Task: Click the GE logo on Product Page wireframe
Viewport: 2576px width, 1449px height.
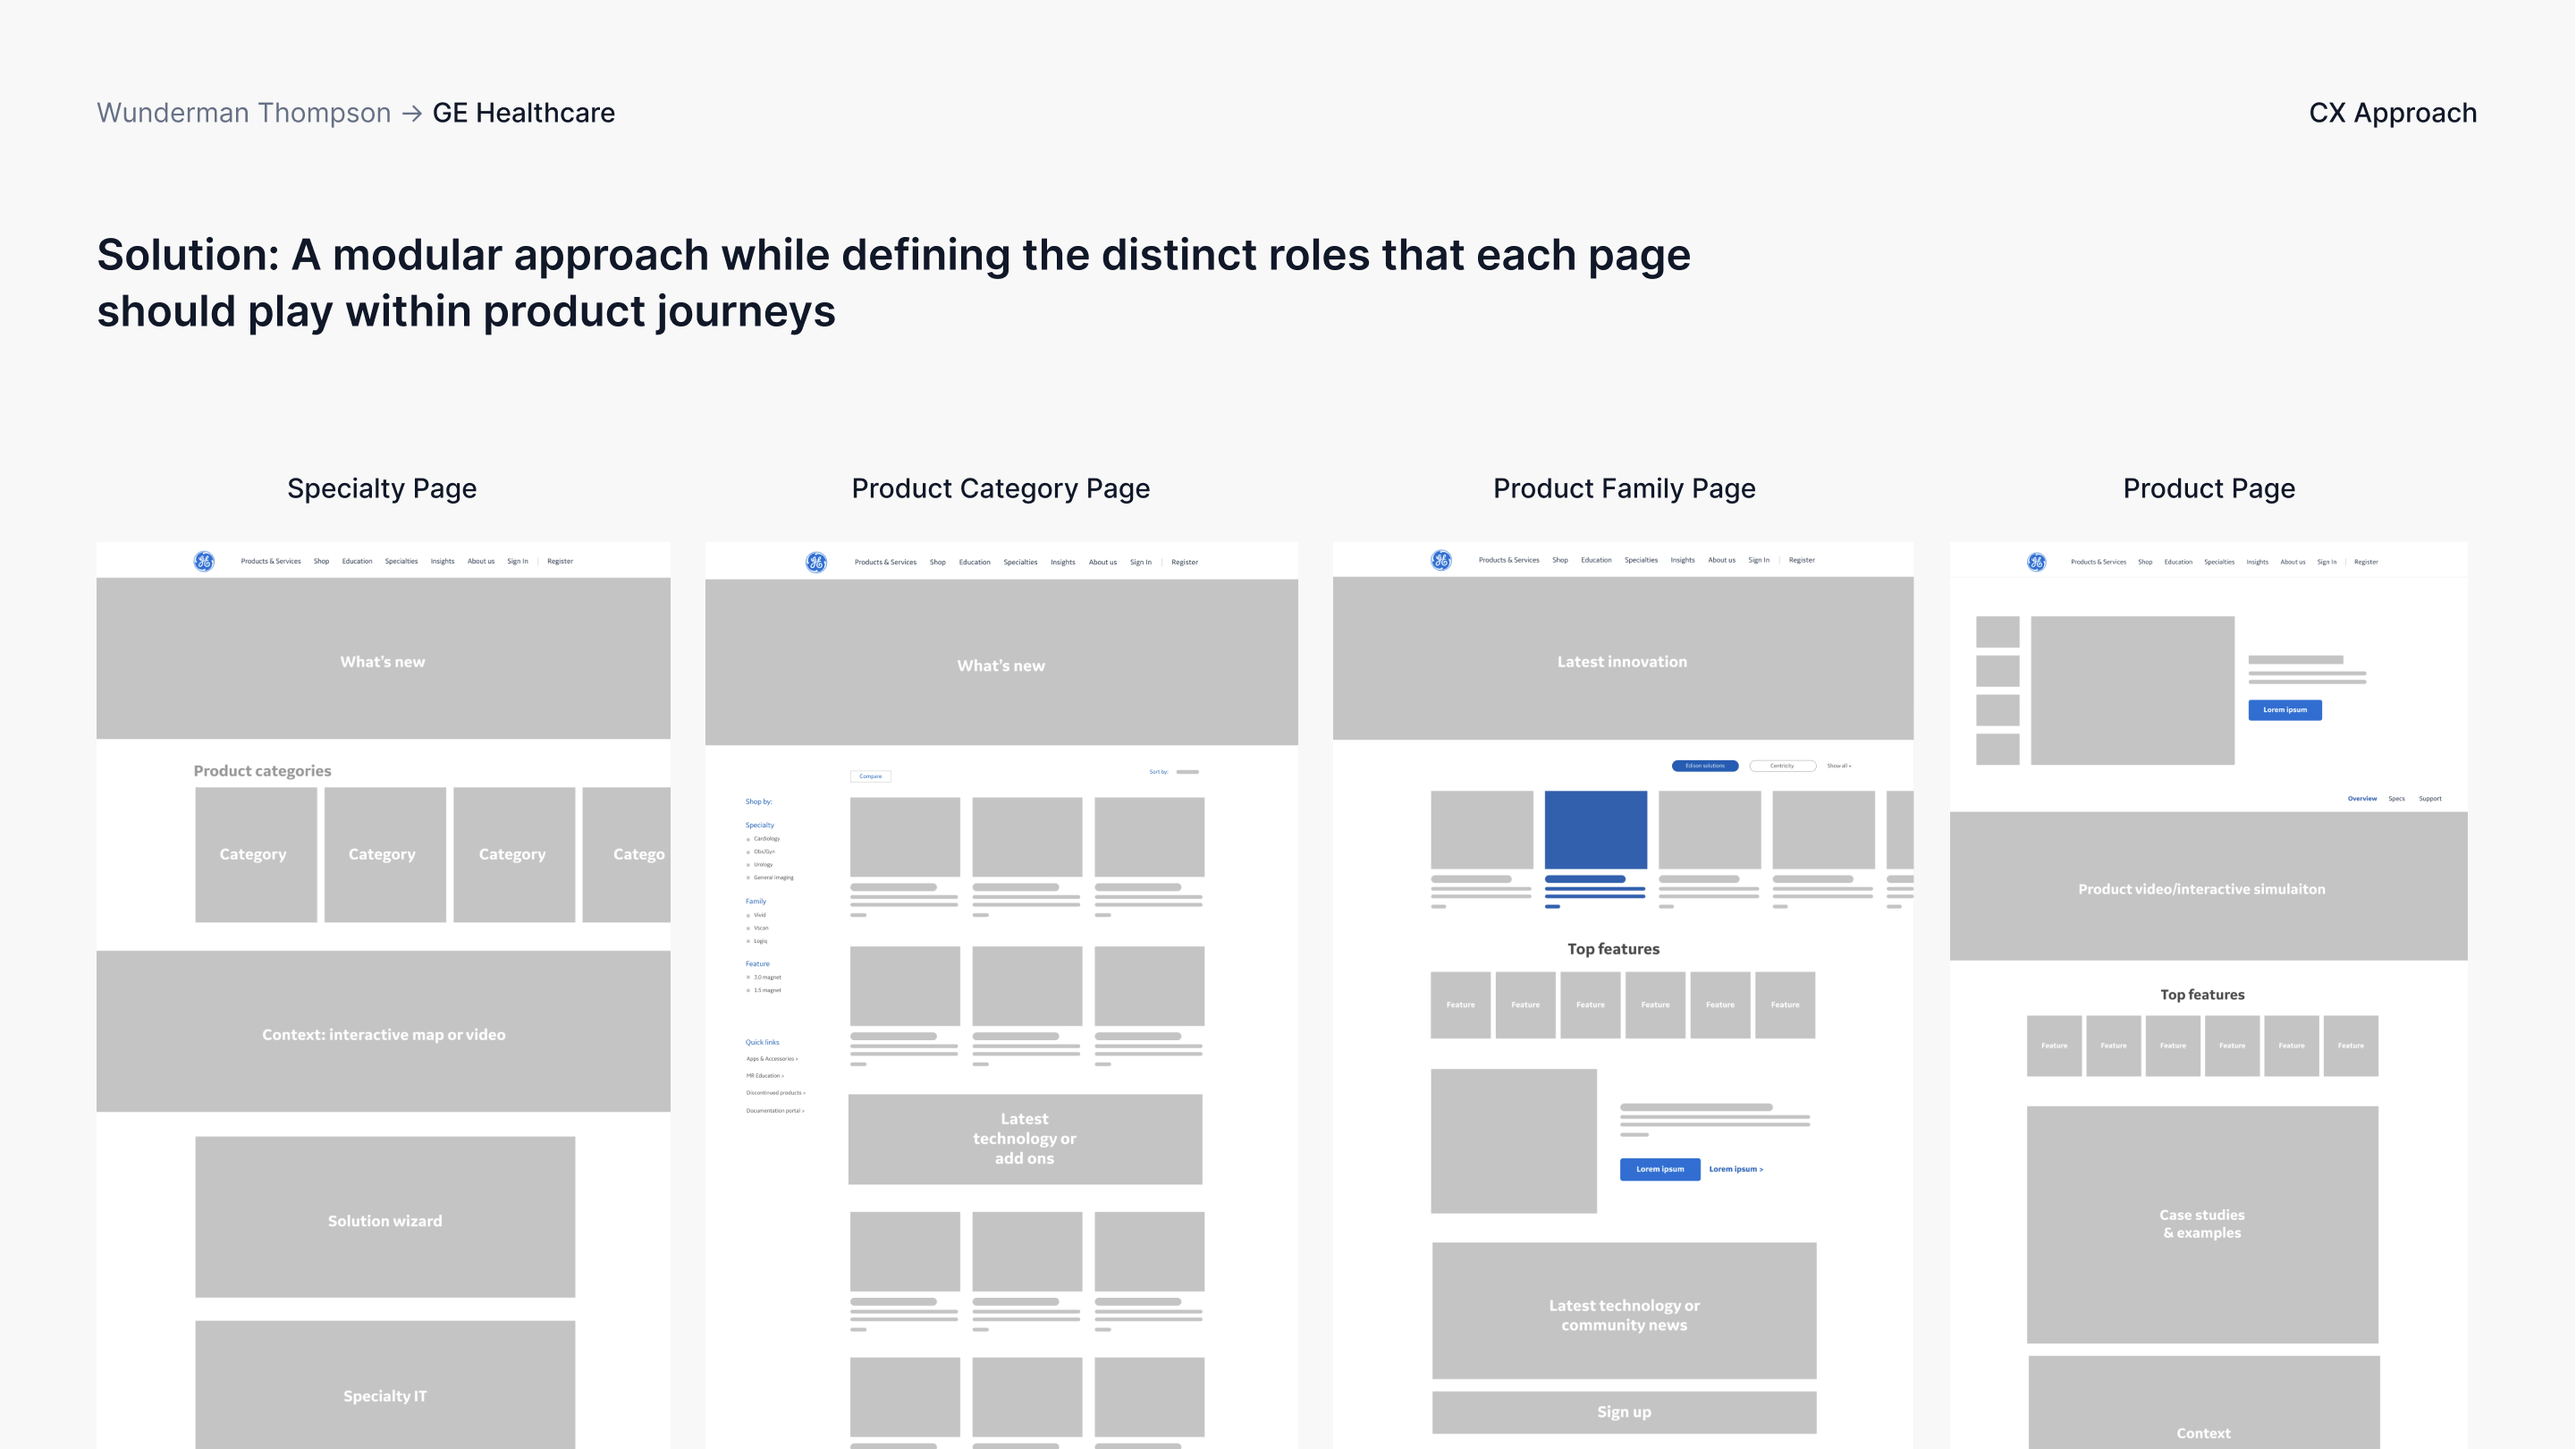Action: click(x=2036, y=563)
